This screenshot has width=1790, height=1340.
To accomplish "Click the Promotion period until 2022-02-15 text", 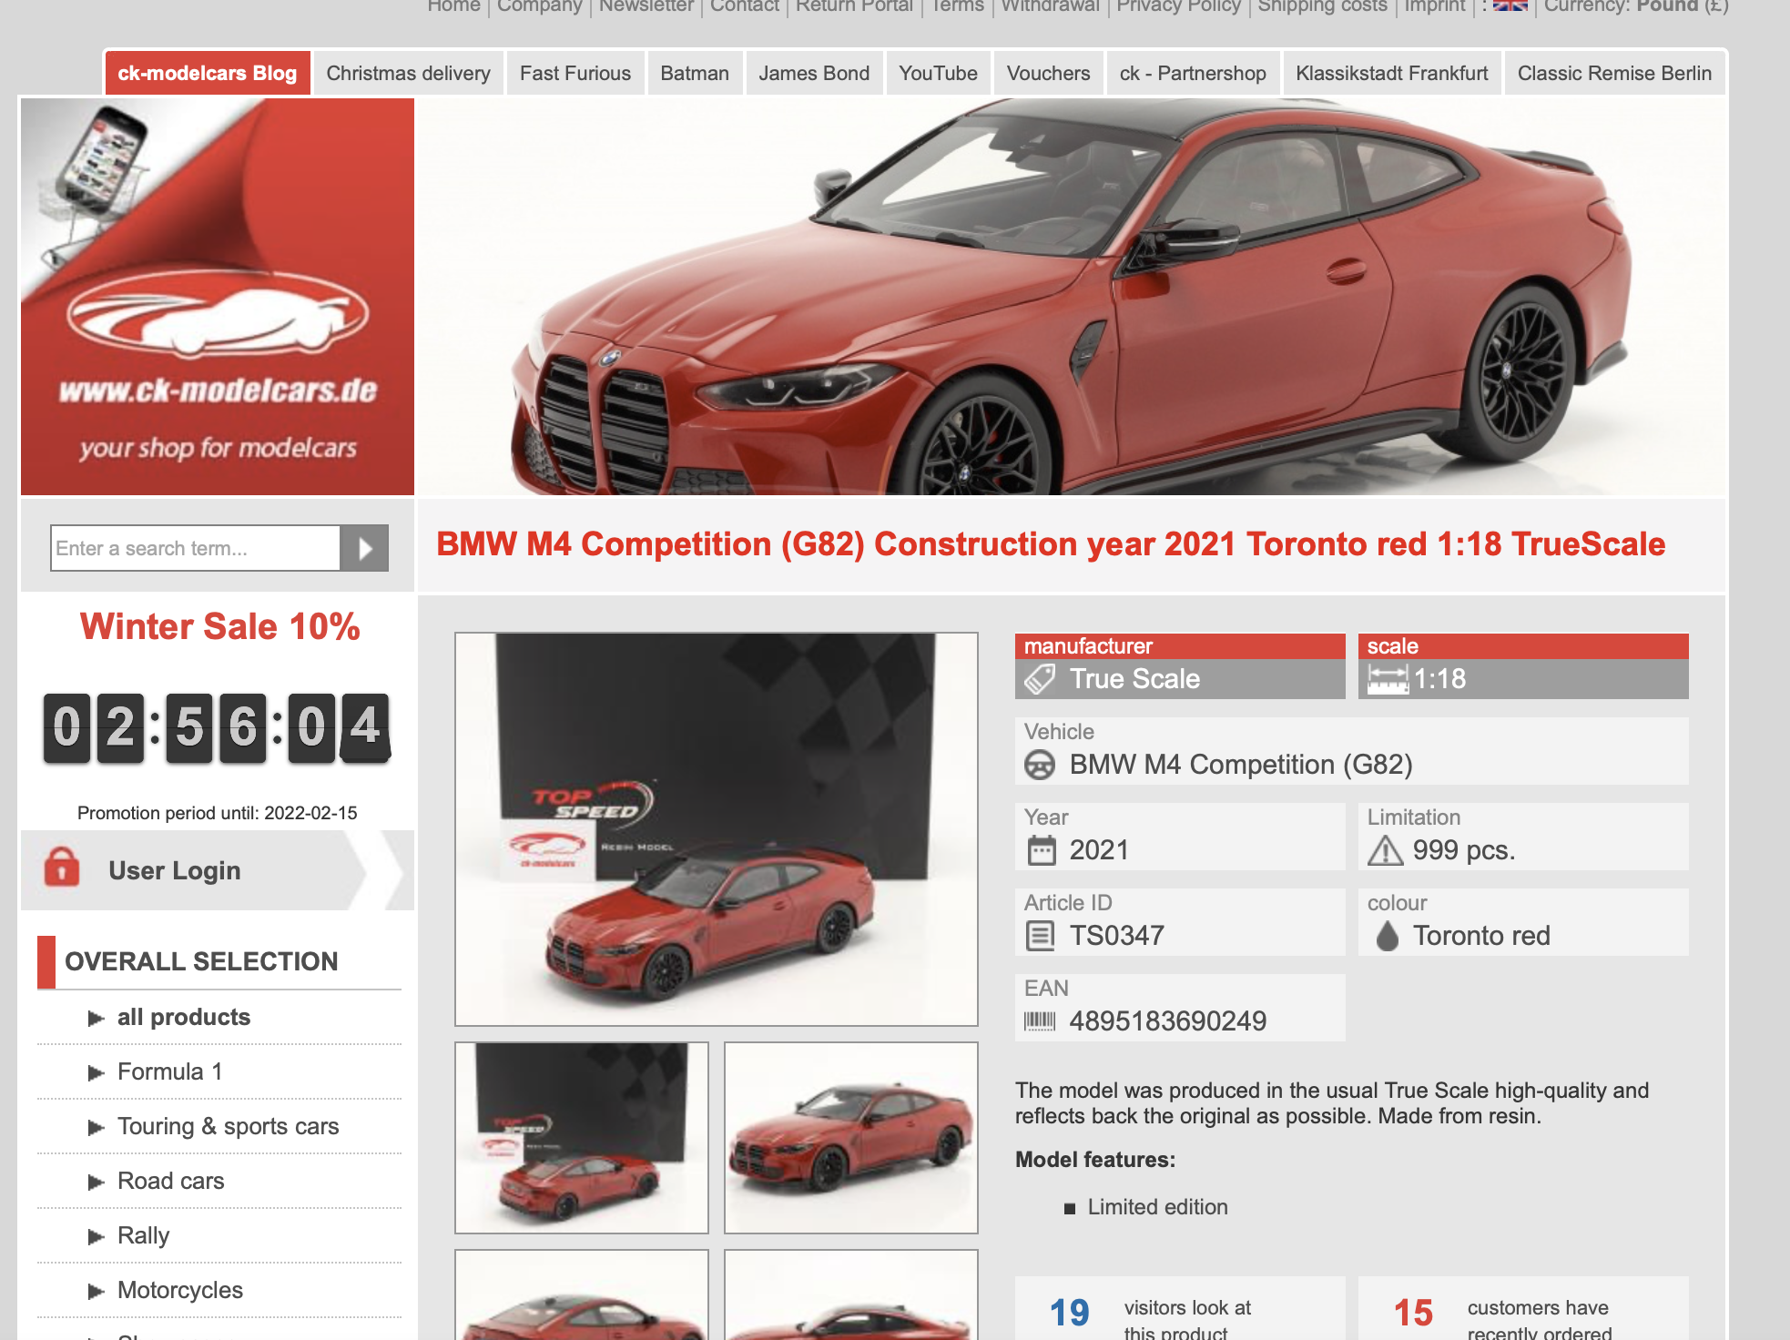I will 217,813.
